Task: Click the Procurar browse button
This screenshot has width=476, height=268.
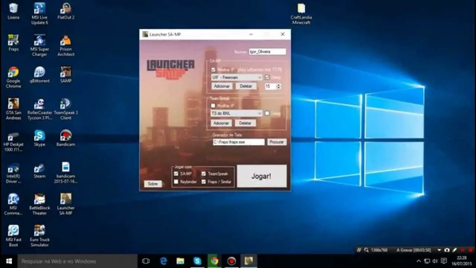Action: pyautogui.click(x=277, y=142)
